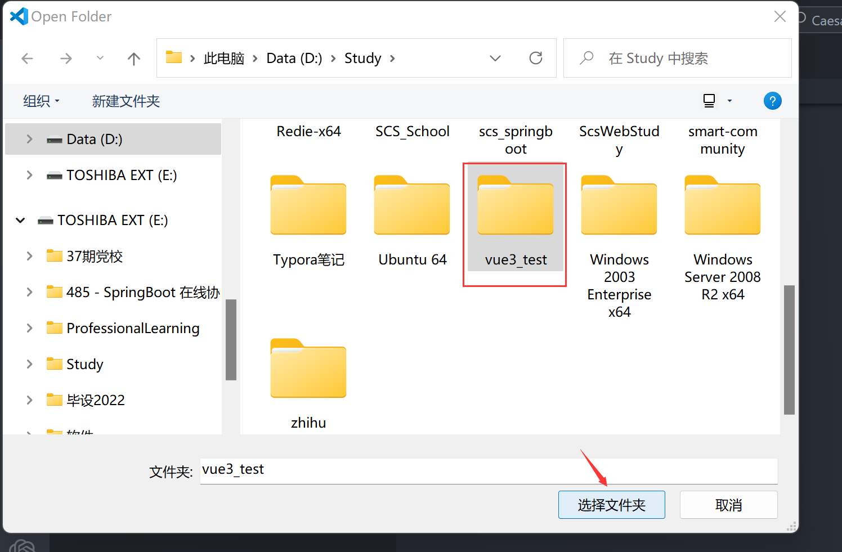Expand the collapsed TOSHIBA EXT (E:) node

[x=29, y=175]
